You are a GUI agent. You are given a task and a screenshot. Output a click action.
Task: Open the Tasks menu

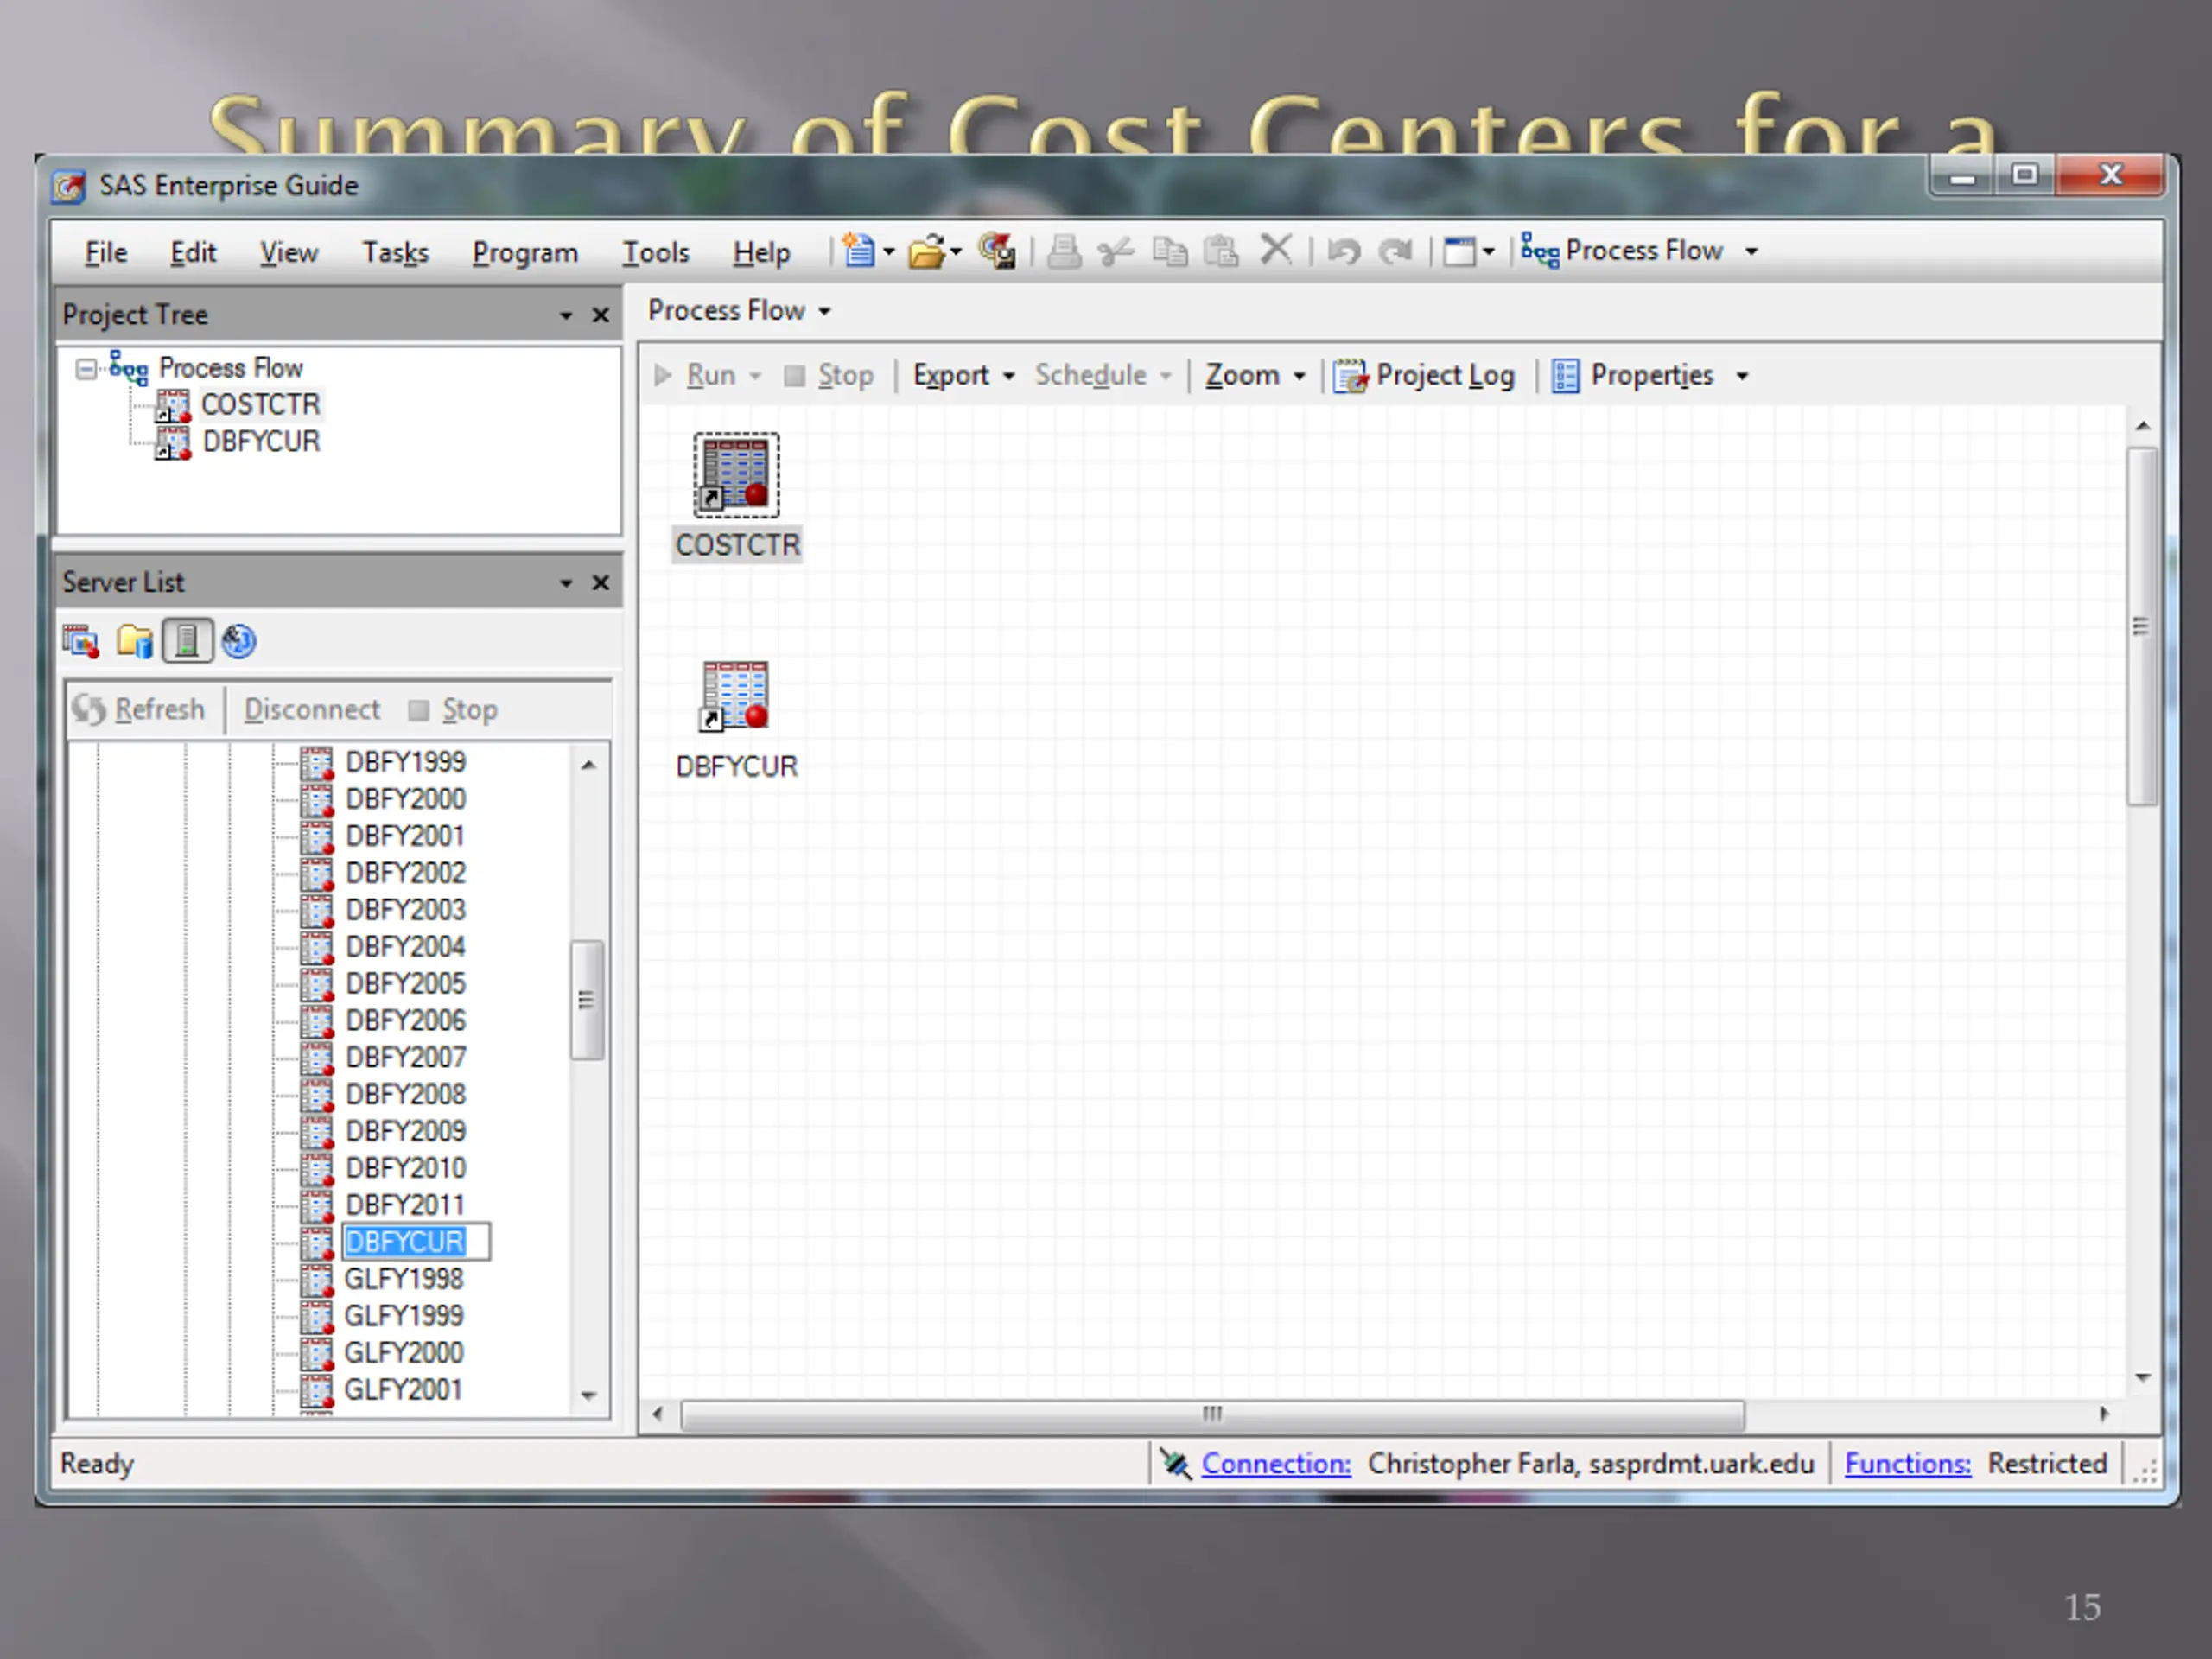pyautogui.click(x=395, y=252)
